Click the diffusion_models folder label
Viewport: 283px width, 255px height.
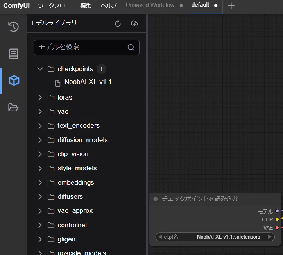[82, 140]
